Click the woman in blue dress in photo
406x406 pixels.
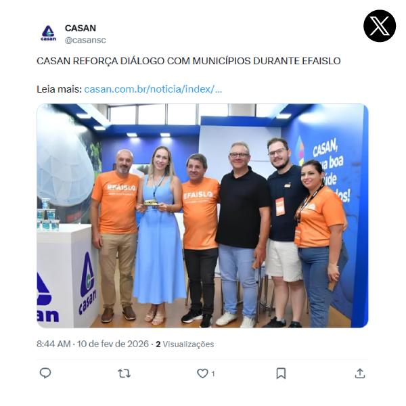159,234
